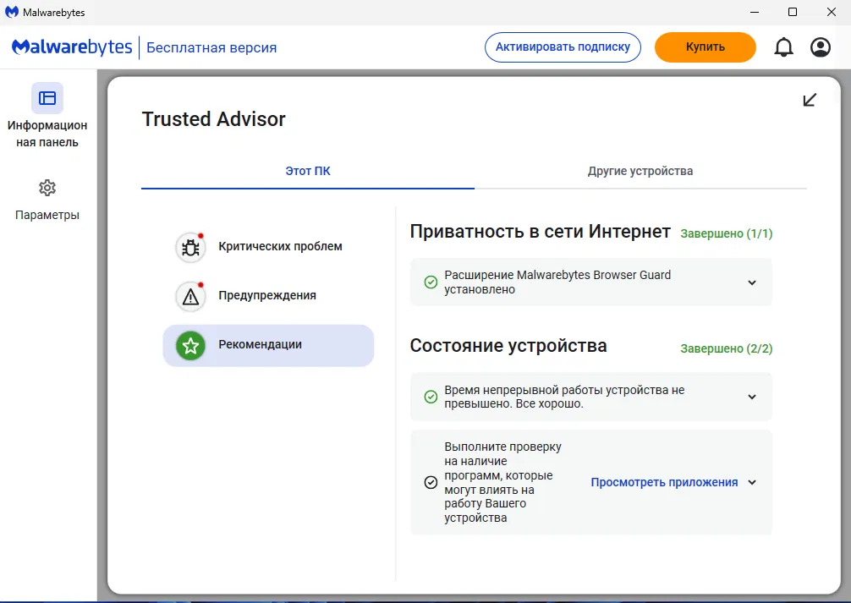Click the bug icon for critical problems
The height and width of the screenshot is (603, 851).
(190, 248)
